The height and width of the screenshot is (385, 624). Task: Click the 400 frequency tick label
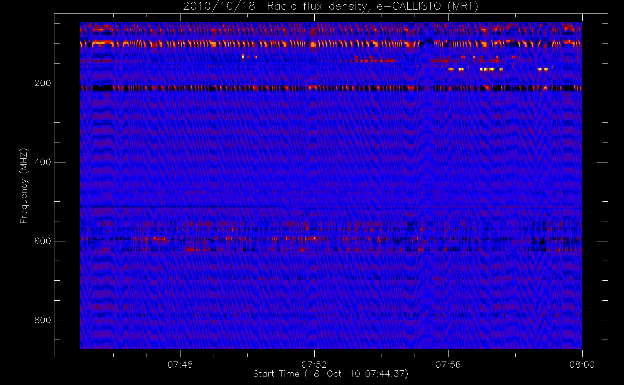(42, 162)
